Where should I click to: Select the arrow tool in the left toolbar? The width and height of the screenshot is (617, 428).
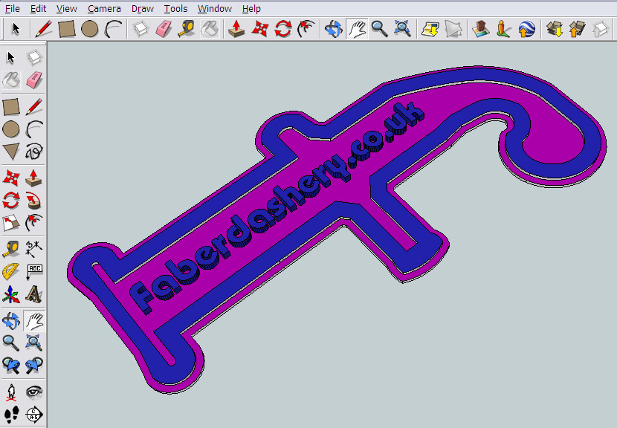(11, 58)
